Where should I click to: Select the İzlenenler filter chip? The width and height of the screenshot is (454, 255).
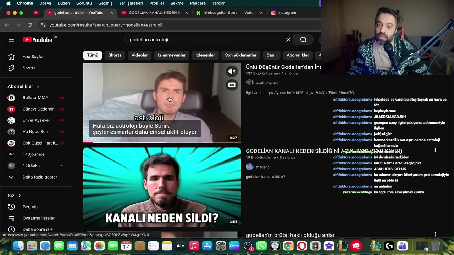(205, 55)
